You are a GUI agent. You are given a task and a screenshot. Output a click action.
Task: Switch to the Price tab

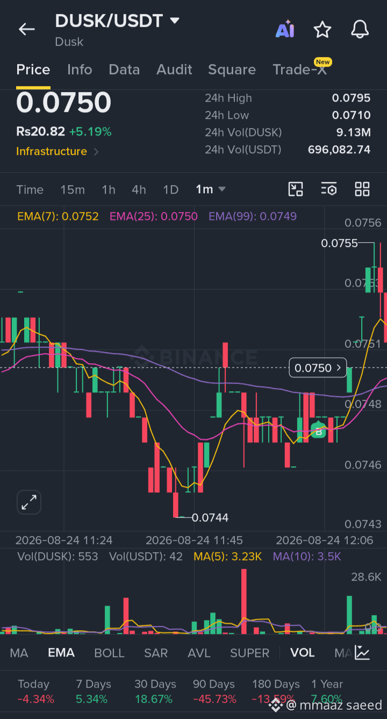33,69
